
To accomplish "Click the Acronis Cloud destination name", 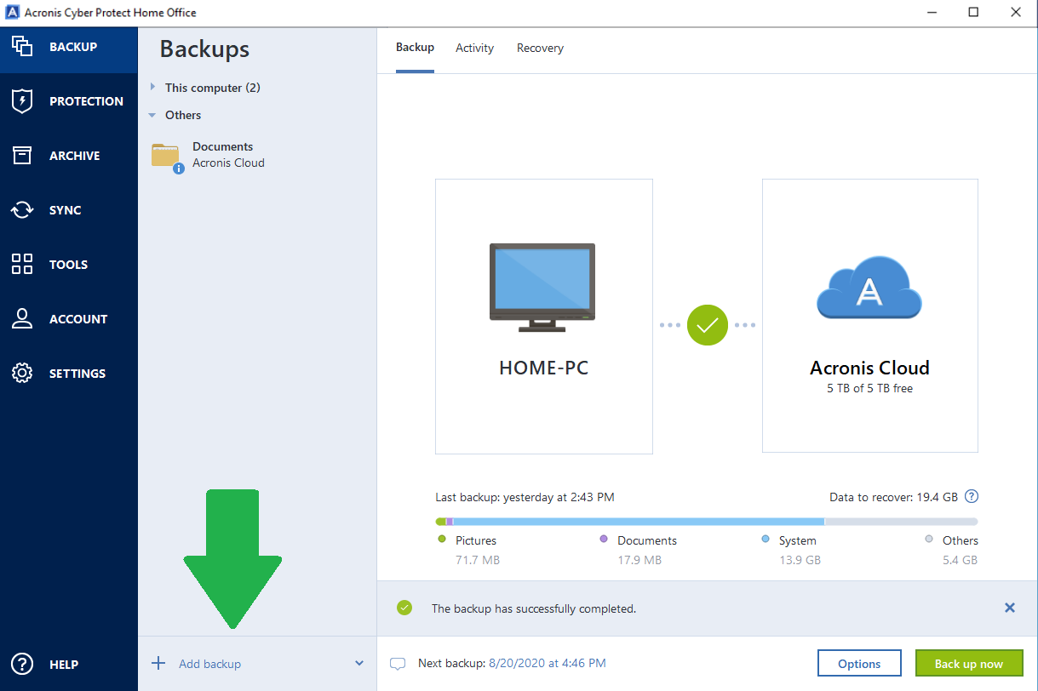I will pyautogui.click(x=869, y=368).
